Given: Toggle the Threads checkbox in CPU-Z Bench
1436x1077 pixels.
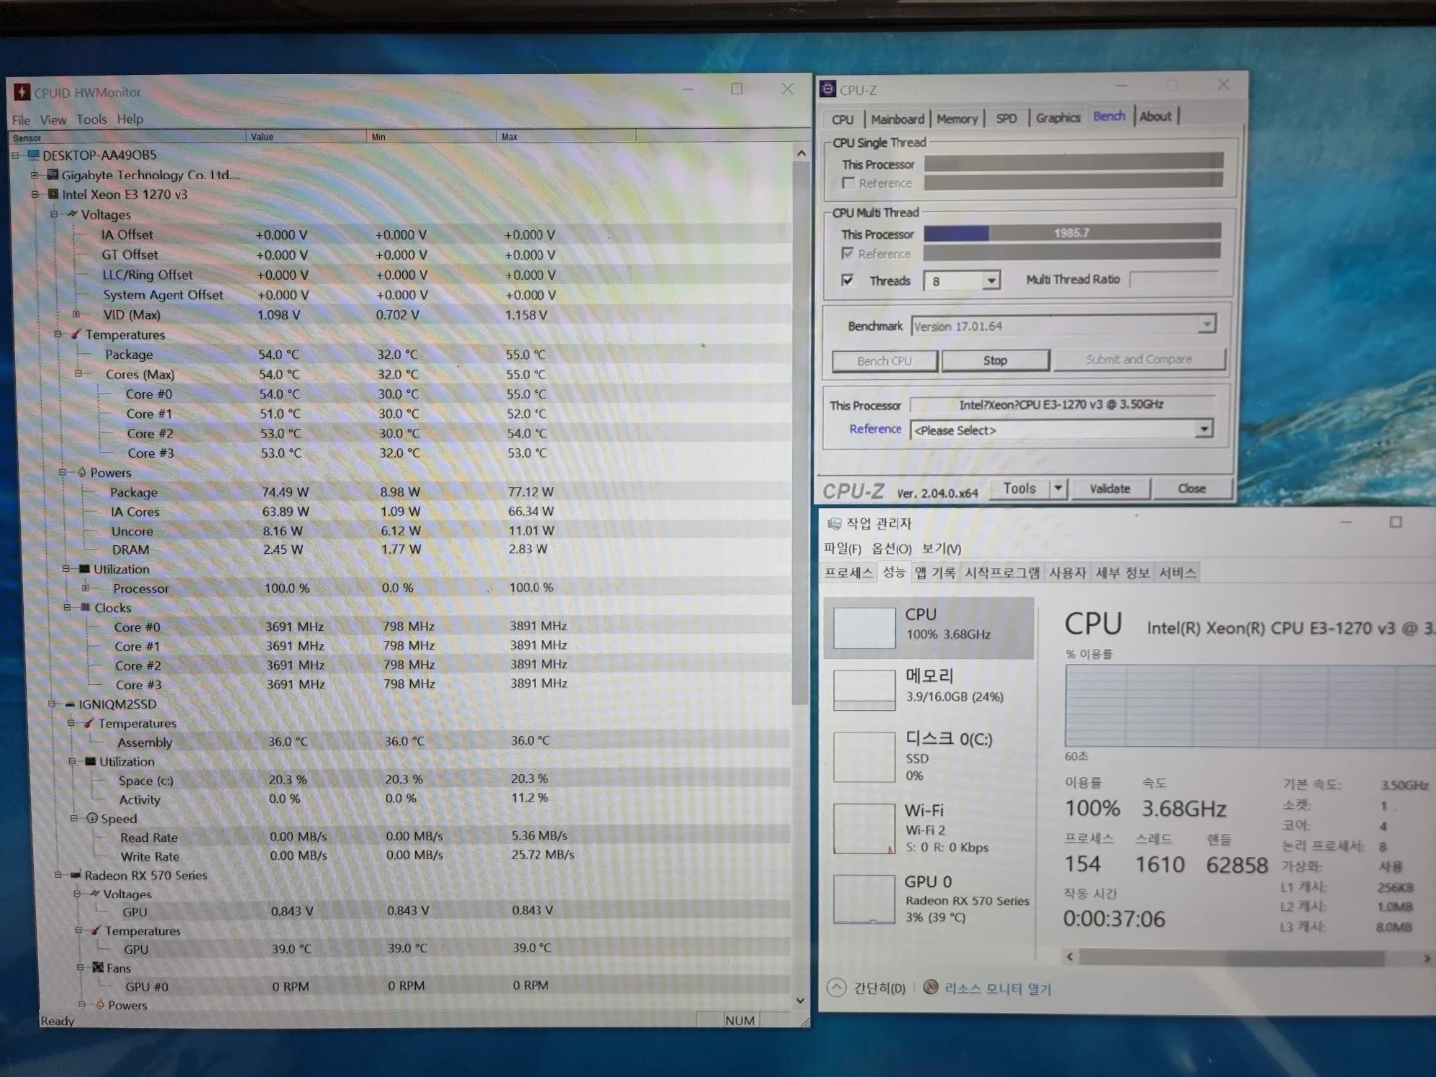Looking at the screenshot, I should 848,280.
